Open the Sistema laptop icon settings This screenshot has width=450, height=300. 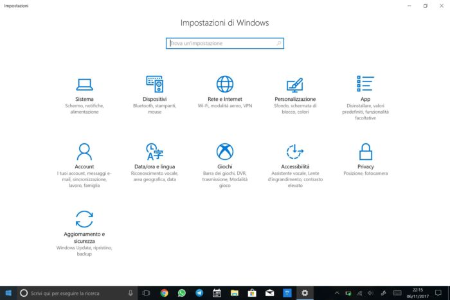[x=84, y=84]
